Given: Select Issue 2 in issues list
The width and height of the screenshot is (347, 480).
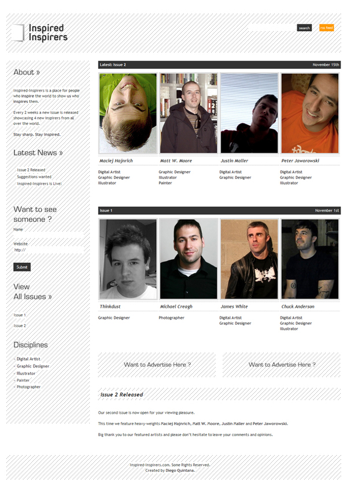Looking at the screenshot, I should tap(20, 326).
